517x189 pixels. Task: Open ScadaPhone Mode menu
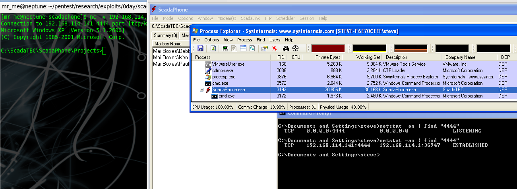(168, 18)
